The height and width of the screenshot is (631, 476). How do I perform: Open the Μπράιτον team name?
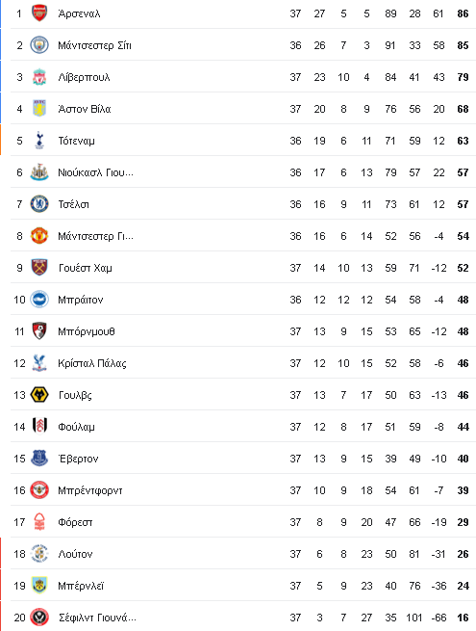81,300
